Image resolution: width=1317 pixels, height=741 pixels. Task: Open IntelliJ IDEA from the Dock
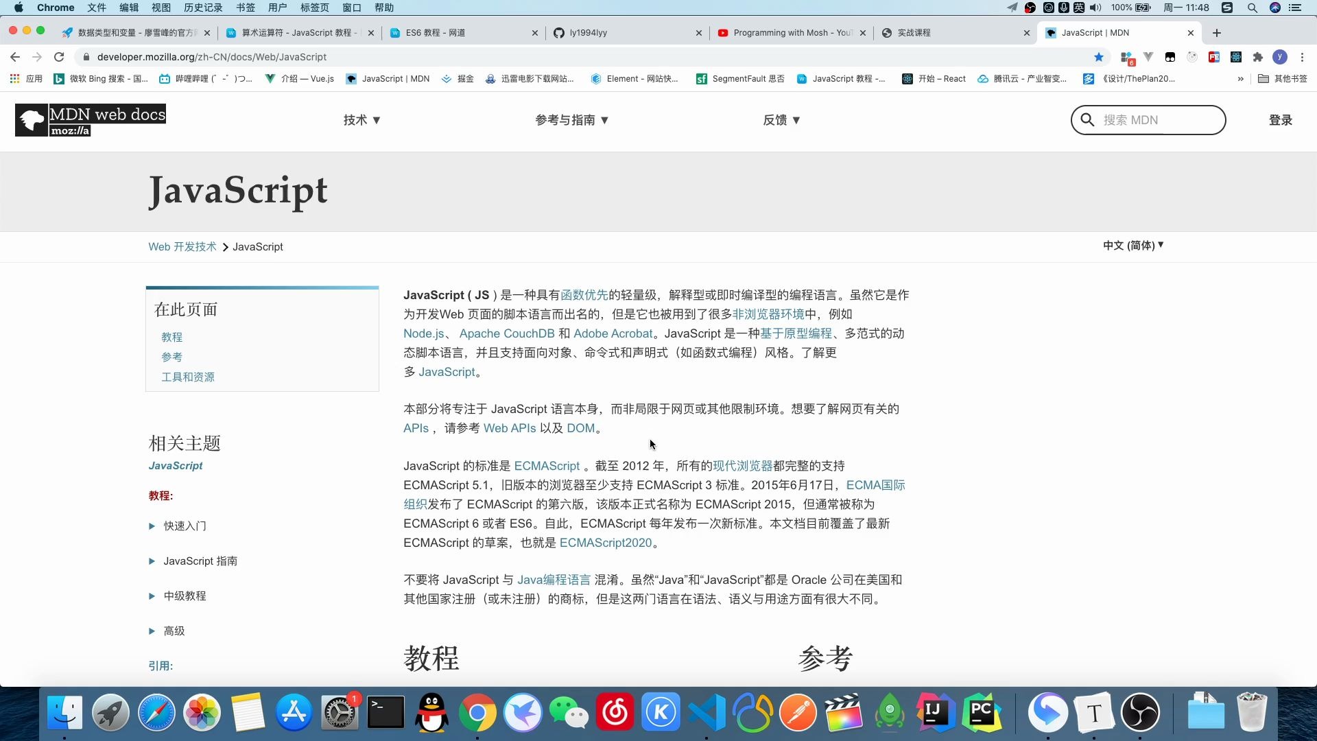coord(936,713)
